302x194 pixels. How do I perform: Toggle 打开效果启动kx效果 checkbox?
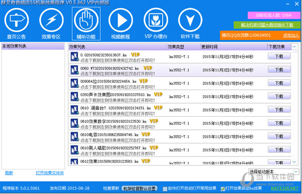[222, 189]
